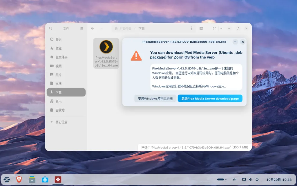The image size is (297, 186).
Task: Click the network/display tray icon
Action: tap(244, 179)
